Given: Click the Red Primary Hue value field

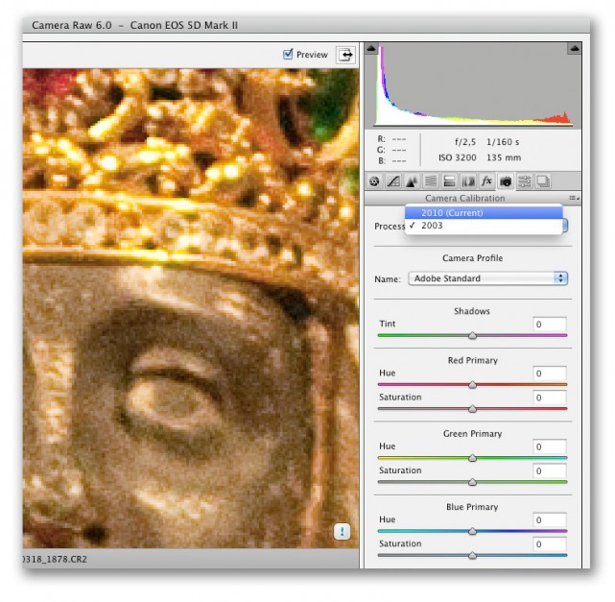Looking at the screenshot, I should click(550, 373).
